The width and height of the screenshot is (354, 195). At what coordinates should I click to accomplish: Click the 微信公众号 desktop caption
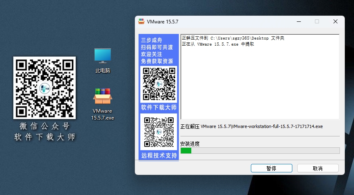tap(44, 126)
